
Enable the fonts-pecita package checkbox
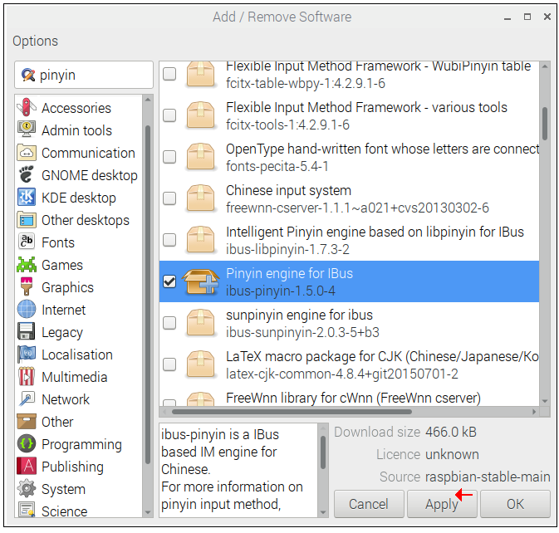pos(169,157)
